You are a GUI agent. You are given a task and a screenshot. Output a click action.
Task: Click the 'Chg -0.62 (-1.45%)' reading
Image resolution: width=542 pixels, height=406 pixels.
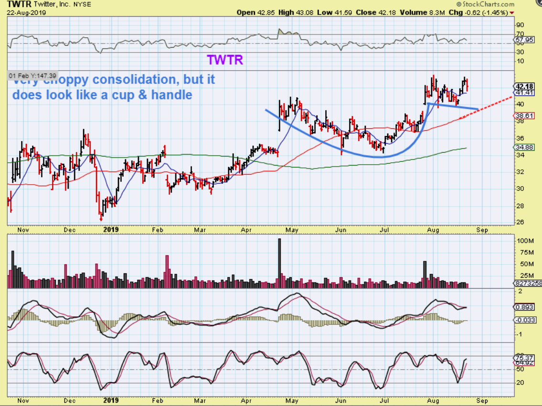(478, 12)
